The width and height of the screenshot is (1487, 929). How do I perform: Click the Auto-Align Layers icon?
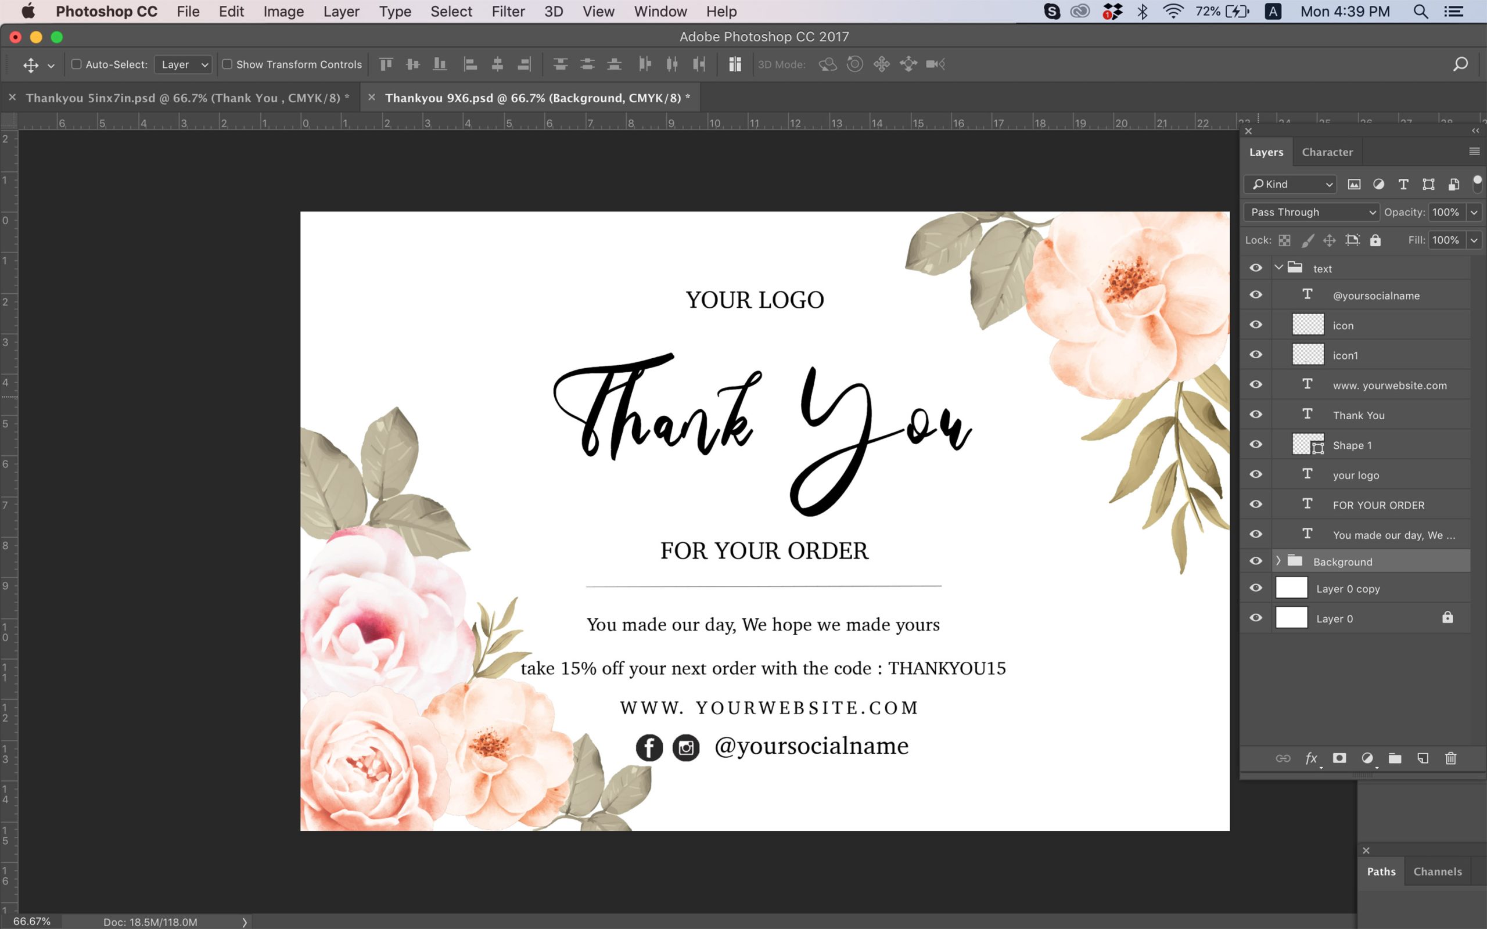coord(735,64)
